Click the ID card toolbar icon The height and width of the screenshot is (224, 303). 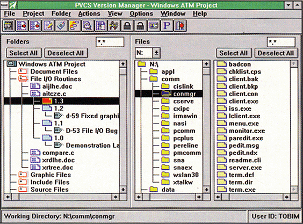coord(154,26)
